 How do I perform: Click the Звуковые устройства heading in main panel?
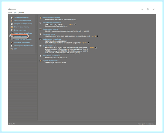pos(50,61)
